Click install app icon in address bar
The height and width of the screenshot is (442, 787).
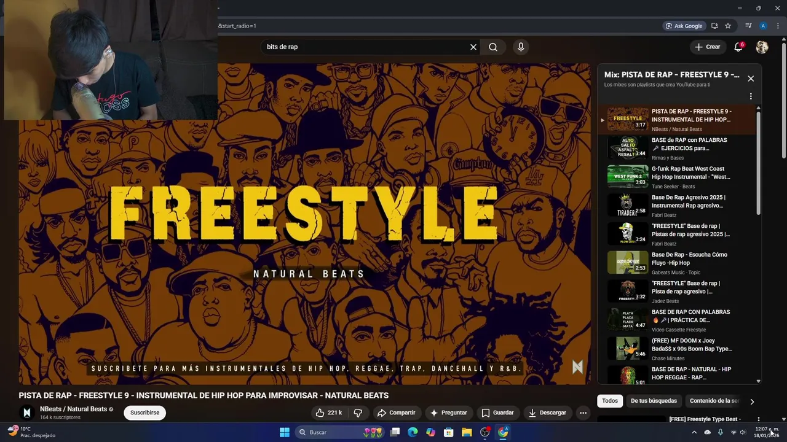(x=714, y=26)
